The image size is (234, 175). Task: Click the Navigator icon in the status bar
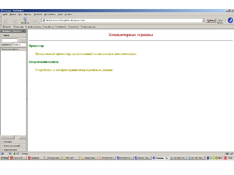[3, 154]
